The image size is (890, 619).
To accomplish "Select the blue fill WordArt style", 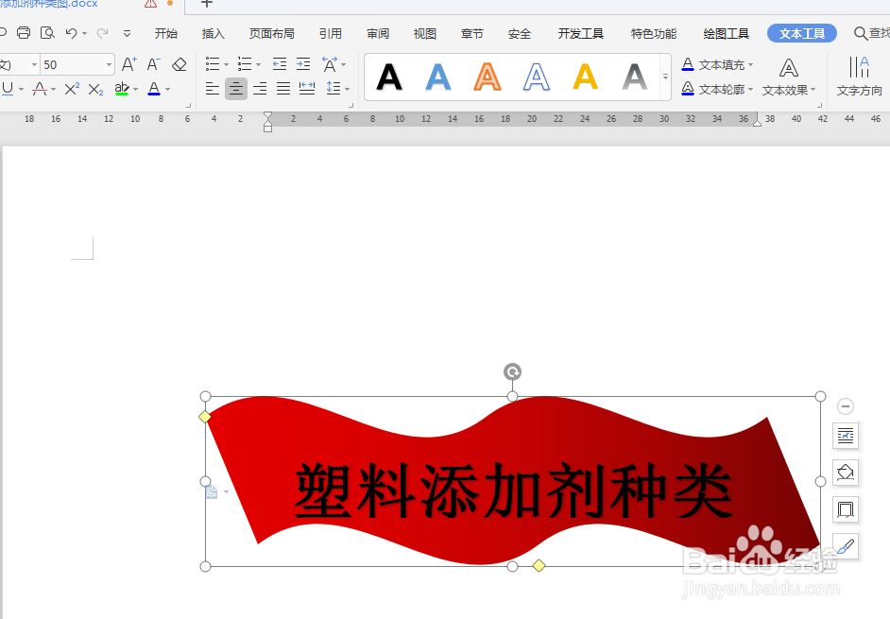I will pyautogui.click(x=438, y=77).
